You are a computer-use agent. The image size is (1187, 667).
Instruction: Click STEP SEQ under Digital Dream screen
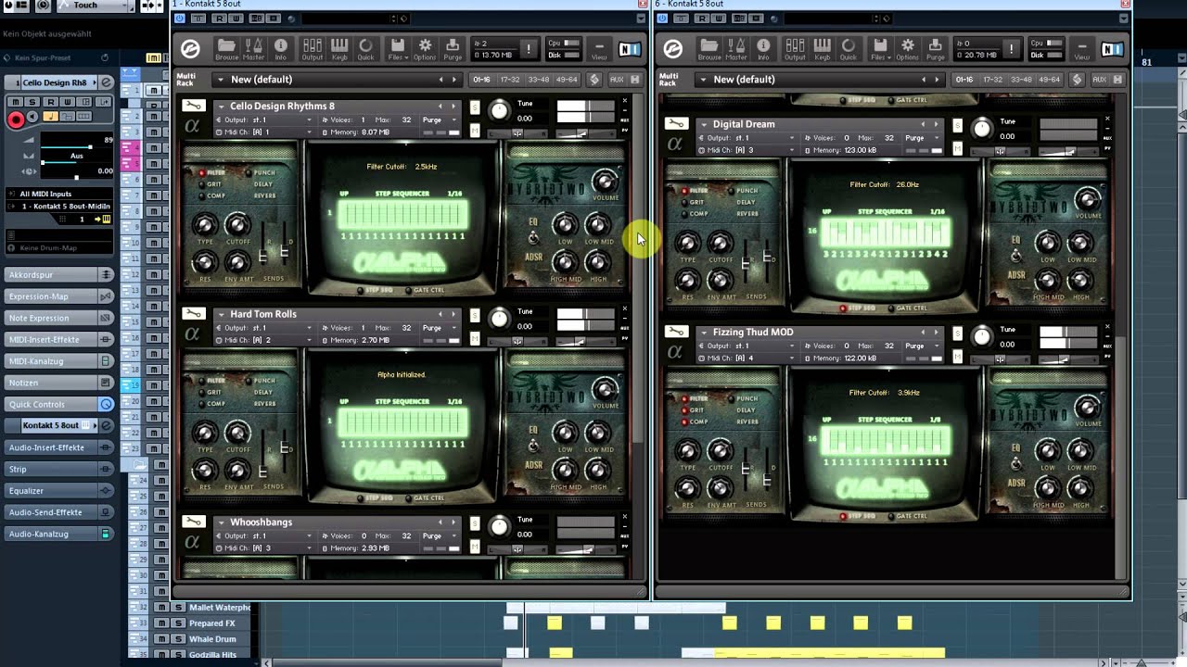[x=857, y=308]
